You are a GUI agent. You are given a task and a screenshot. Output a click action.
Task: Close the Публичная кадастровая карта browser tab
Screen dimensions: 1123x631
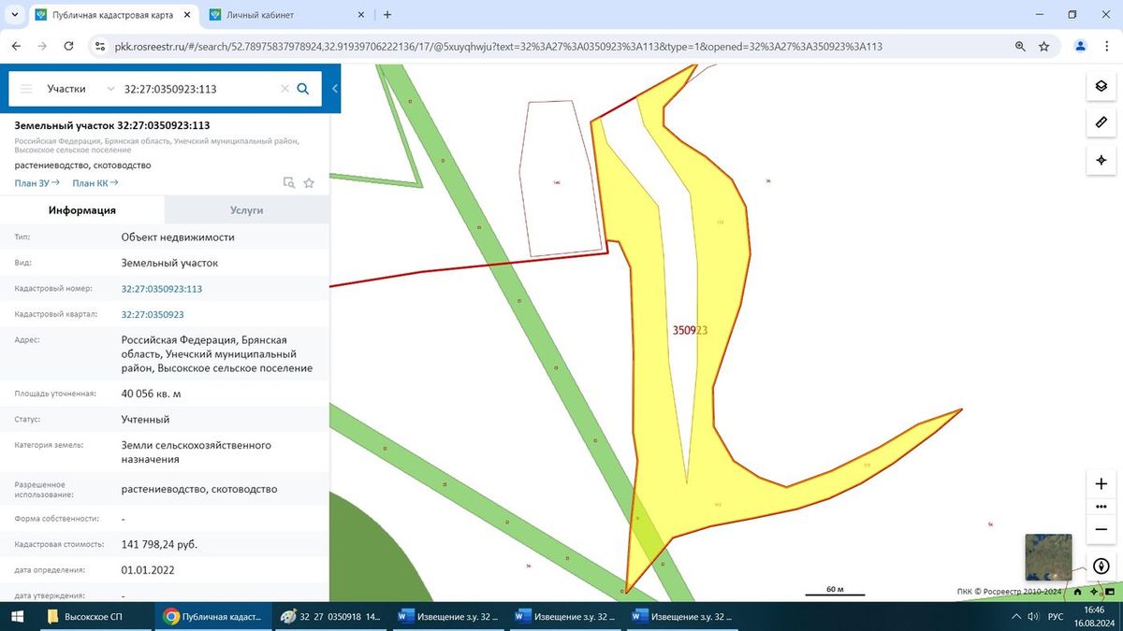(x=185, y=15)
